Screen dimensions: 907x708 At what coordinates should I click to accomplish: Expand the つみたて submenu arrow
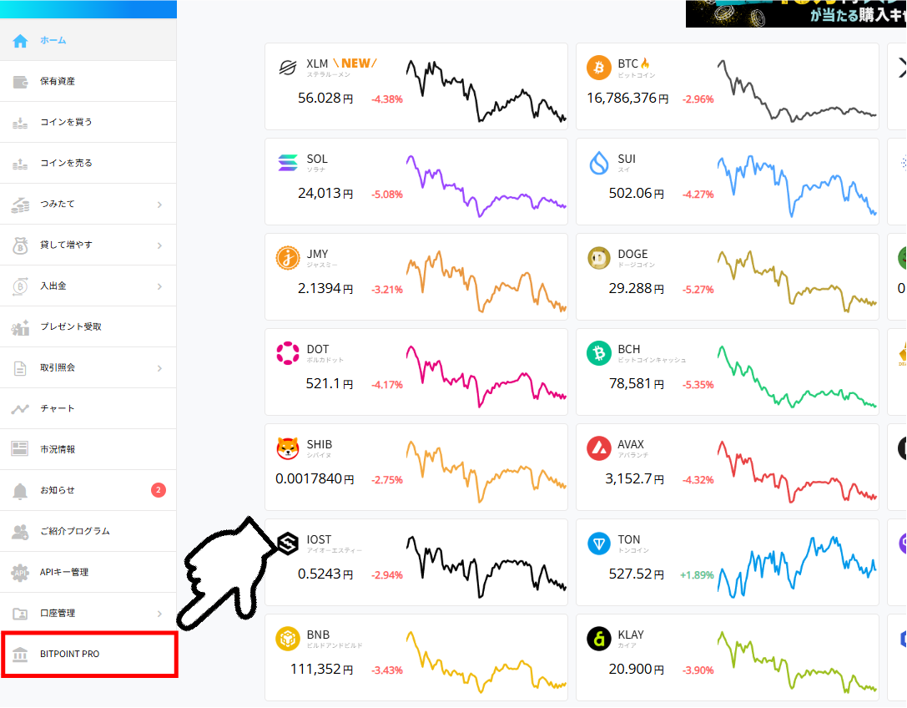[x=159, y=205]
